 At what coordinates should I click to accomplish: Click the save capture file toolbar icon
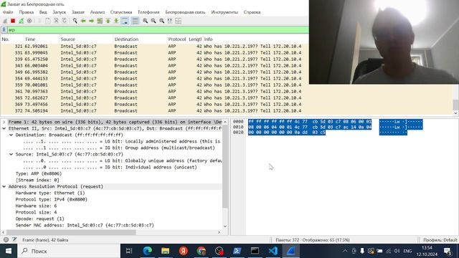click(48, 21)
